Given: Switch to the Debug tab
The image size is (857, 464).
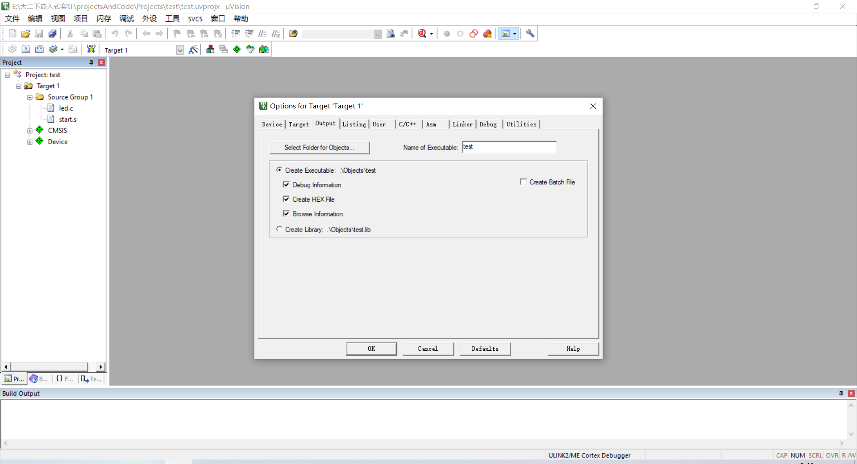Looking at the screenshot, I should tap(488, 124).
